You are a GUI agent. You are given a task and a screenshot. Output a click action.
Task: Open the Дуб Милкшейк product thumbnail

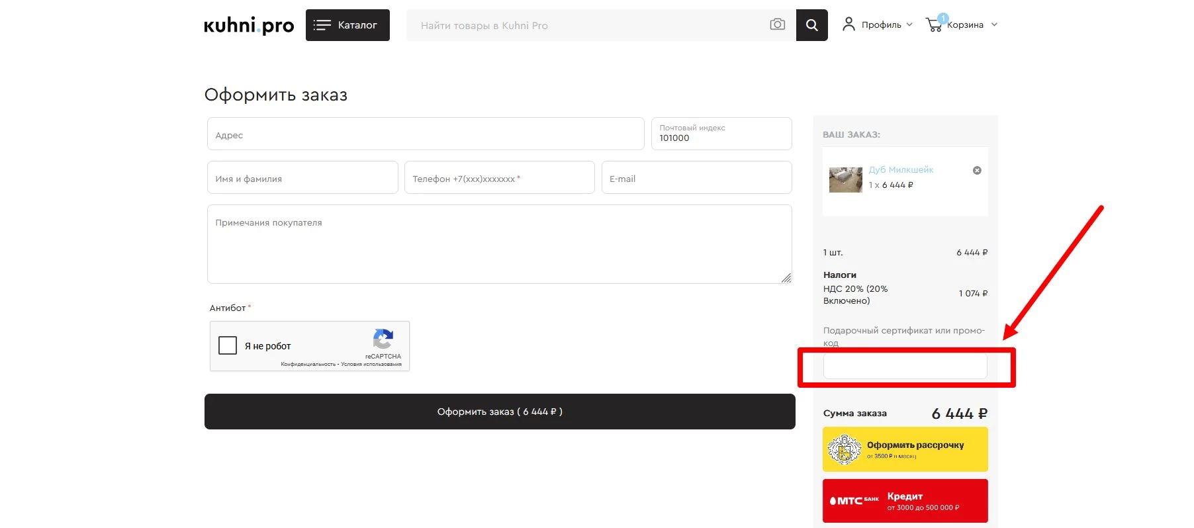click(x=845, y=179)
